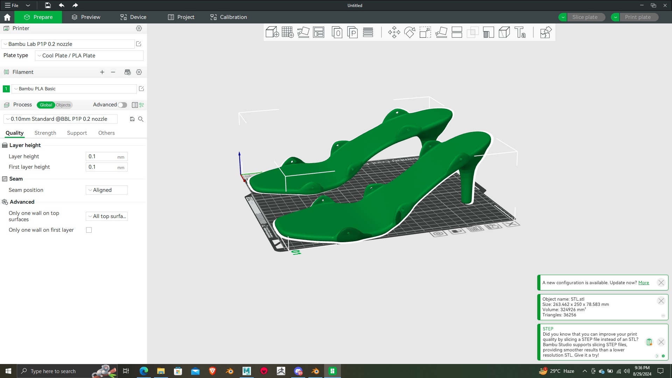Select the Cut tool
Screen dimensions: 672x378
tap(457, 32)
